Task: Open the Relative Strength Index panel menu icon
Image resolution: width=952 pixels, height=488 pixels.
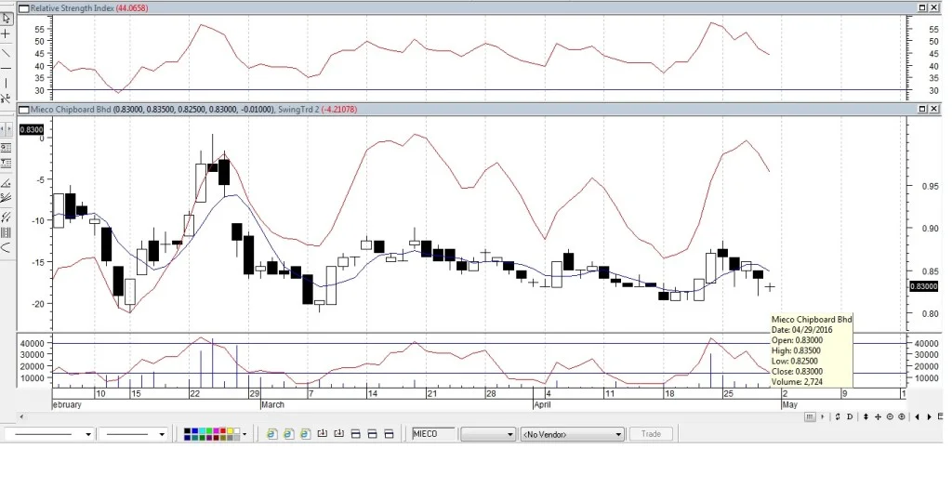Action: tap(23, 7)
